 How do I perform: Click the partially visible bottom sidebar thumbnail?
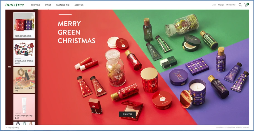tap(24, 123)
